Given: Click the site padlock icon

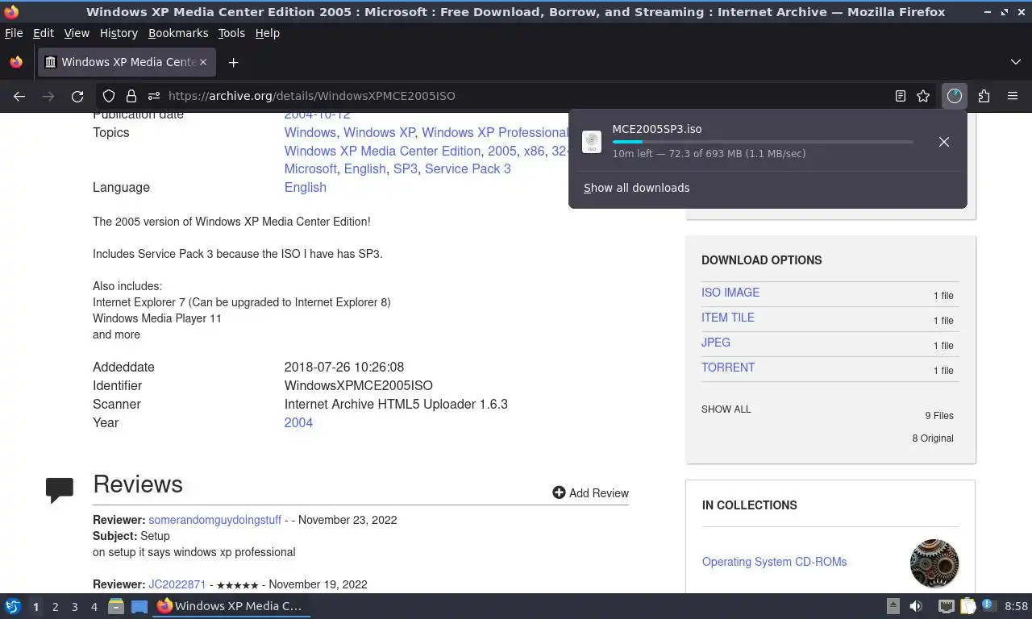Looking at the screenshot, I should [131, 96].
